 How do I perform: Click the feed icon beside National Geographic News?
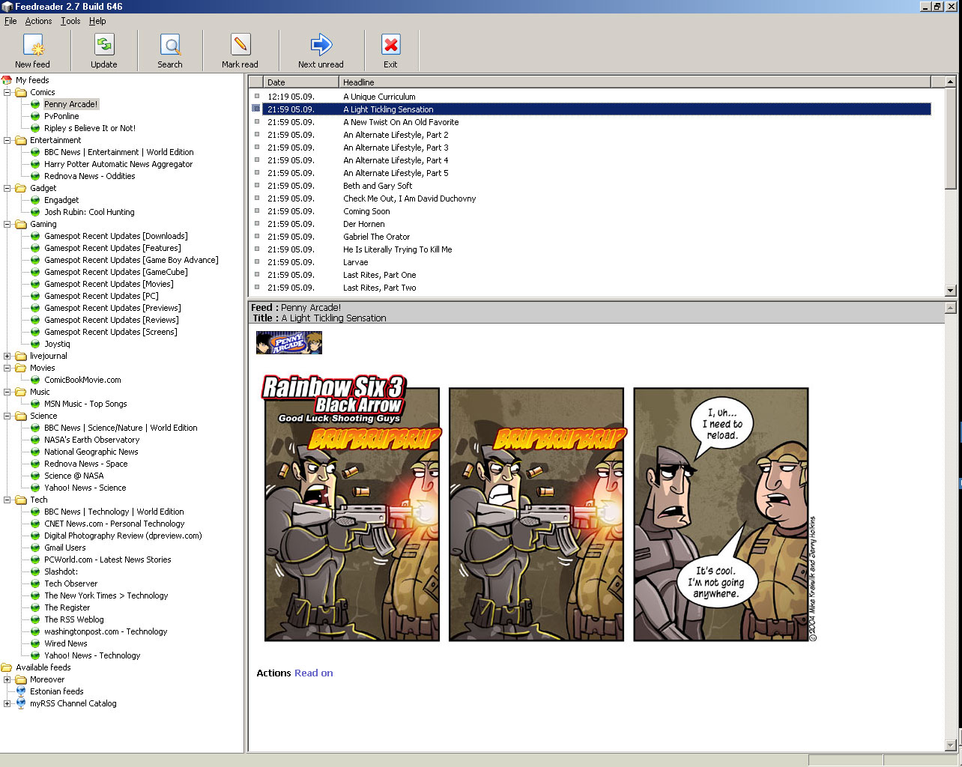pos(35,452)
